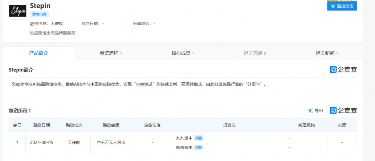Click the 监控动态 button
This screenshot has width=375, height=161.
pyautogui.click(x=342, y=6)
